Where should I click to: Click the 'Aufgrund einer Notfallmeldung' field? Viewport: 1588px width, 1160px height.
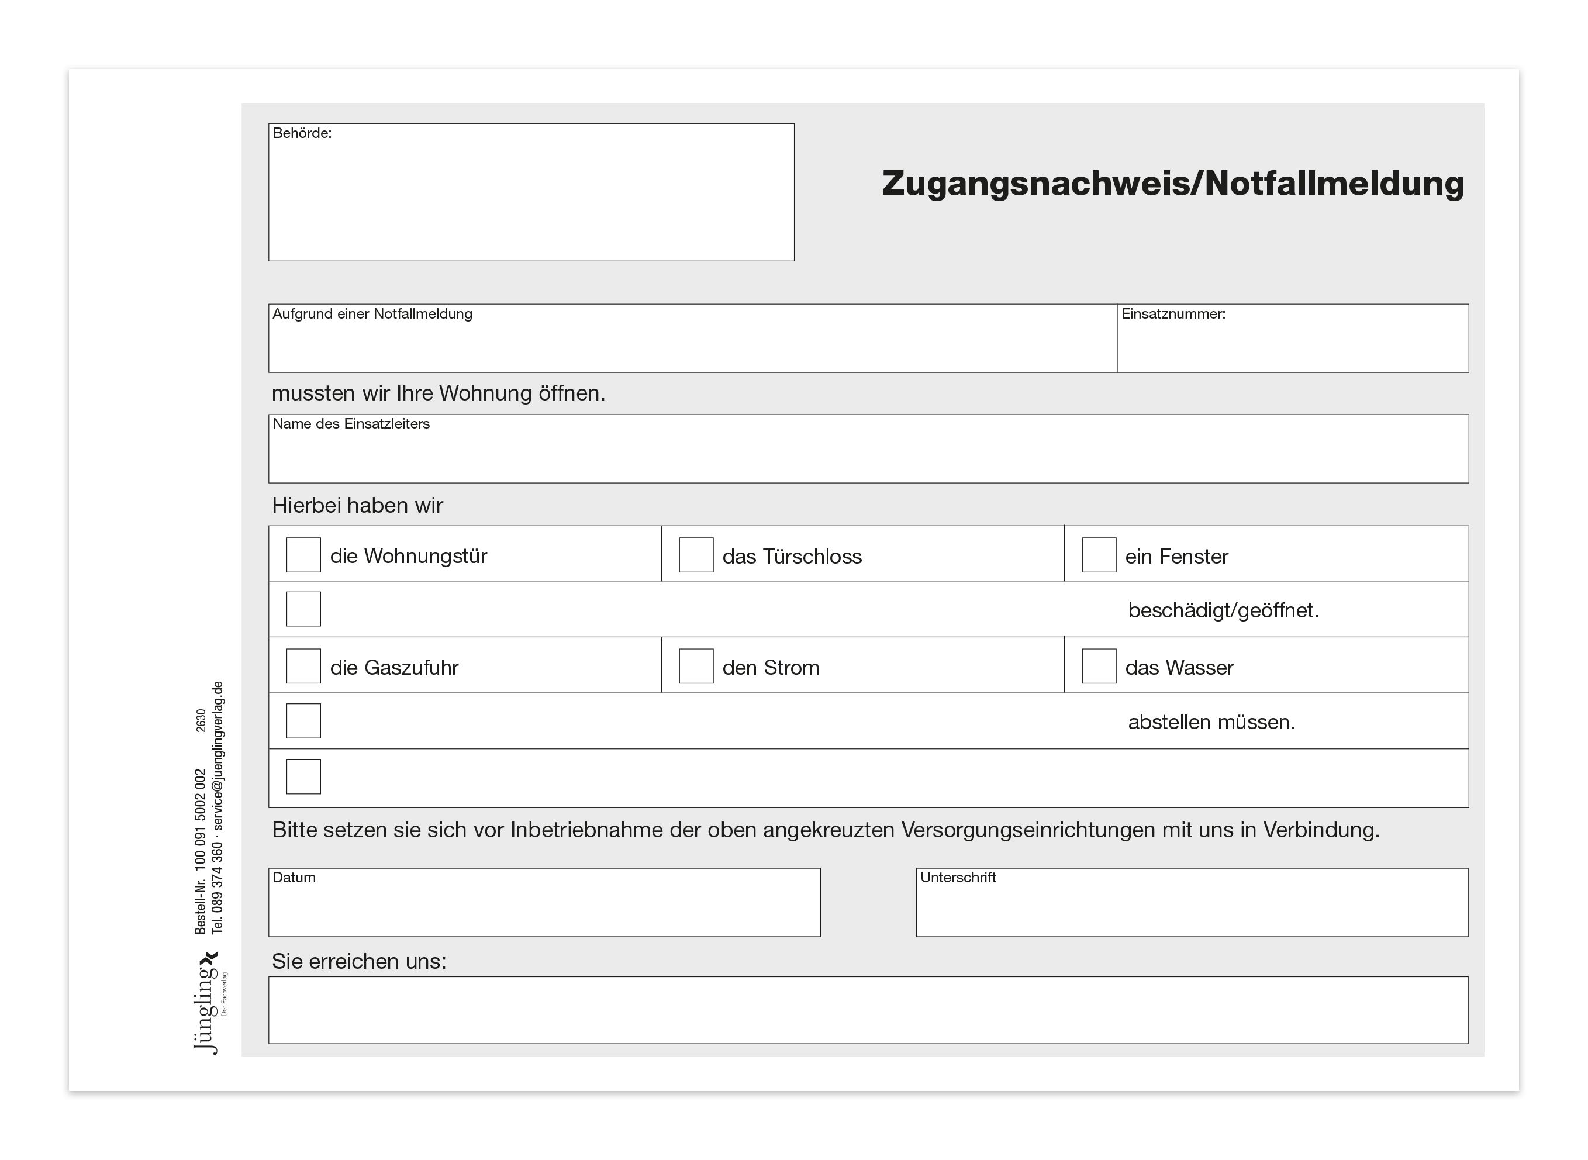[x=693, y=339]
